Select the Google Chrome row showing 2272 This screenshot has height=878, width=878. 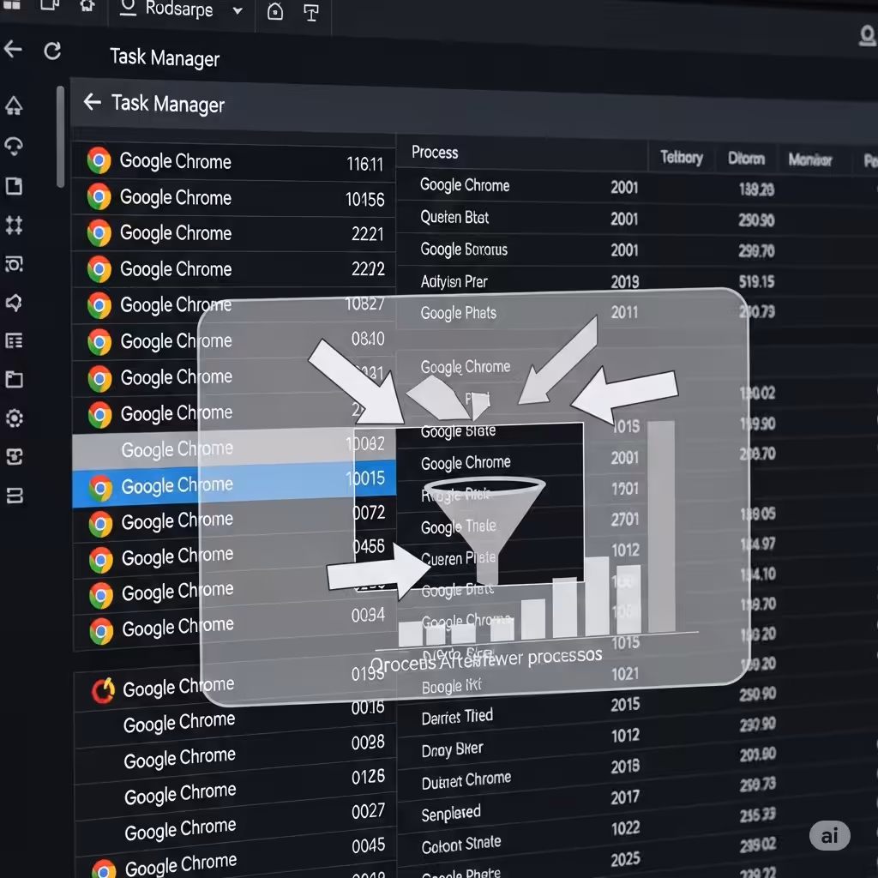pyautogui.click(x=234, y=269)
